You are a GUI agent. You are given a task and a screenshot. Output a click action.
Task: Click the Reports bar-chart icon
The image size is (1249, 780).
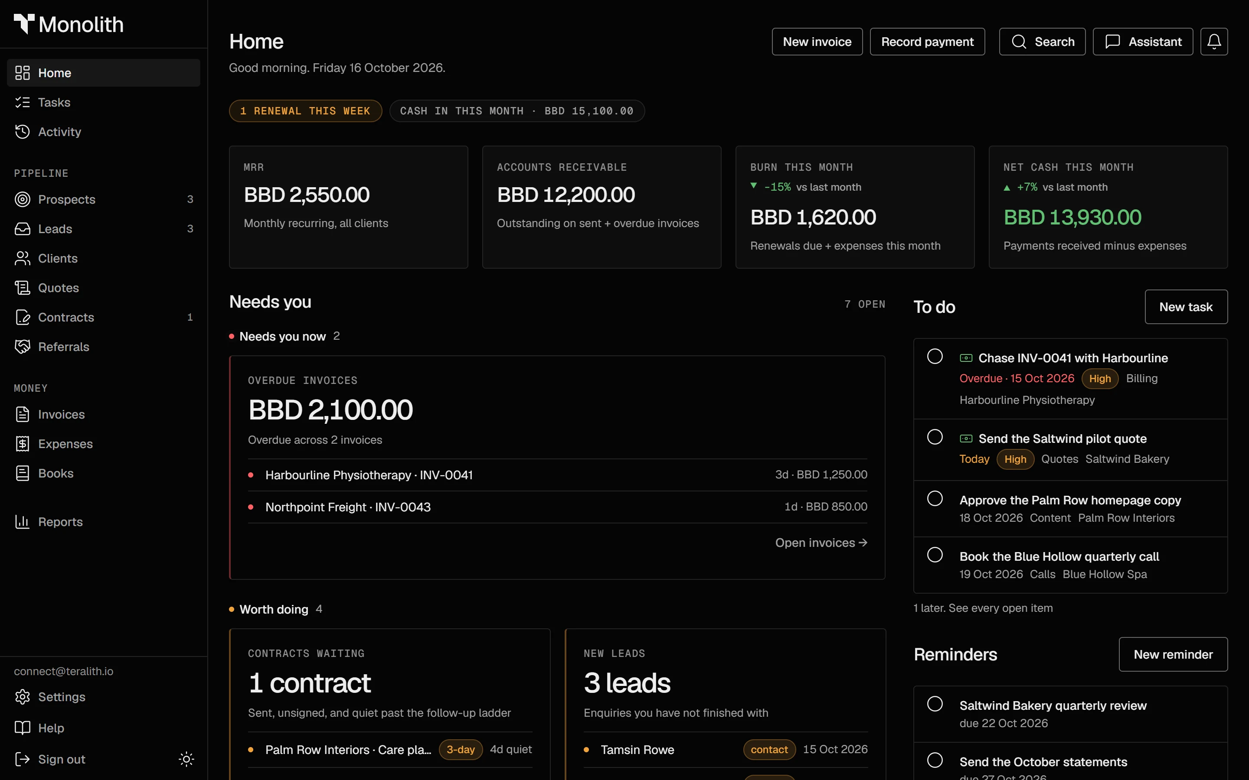[22, 522]
